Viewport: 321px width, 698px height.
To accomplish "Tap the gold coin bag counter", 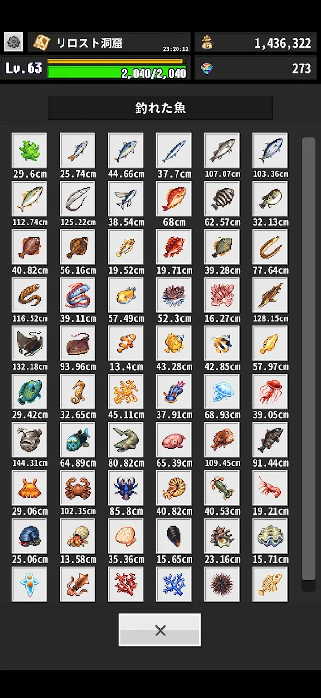I will click(256, 43).
